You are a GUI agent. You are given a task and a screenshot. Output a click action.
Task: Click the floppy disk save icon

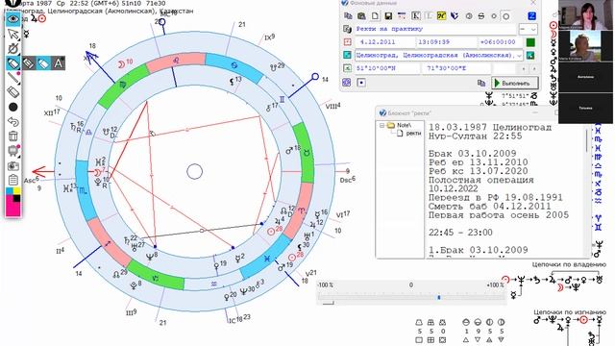(388, 16)
